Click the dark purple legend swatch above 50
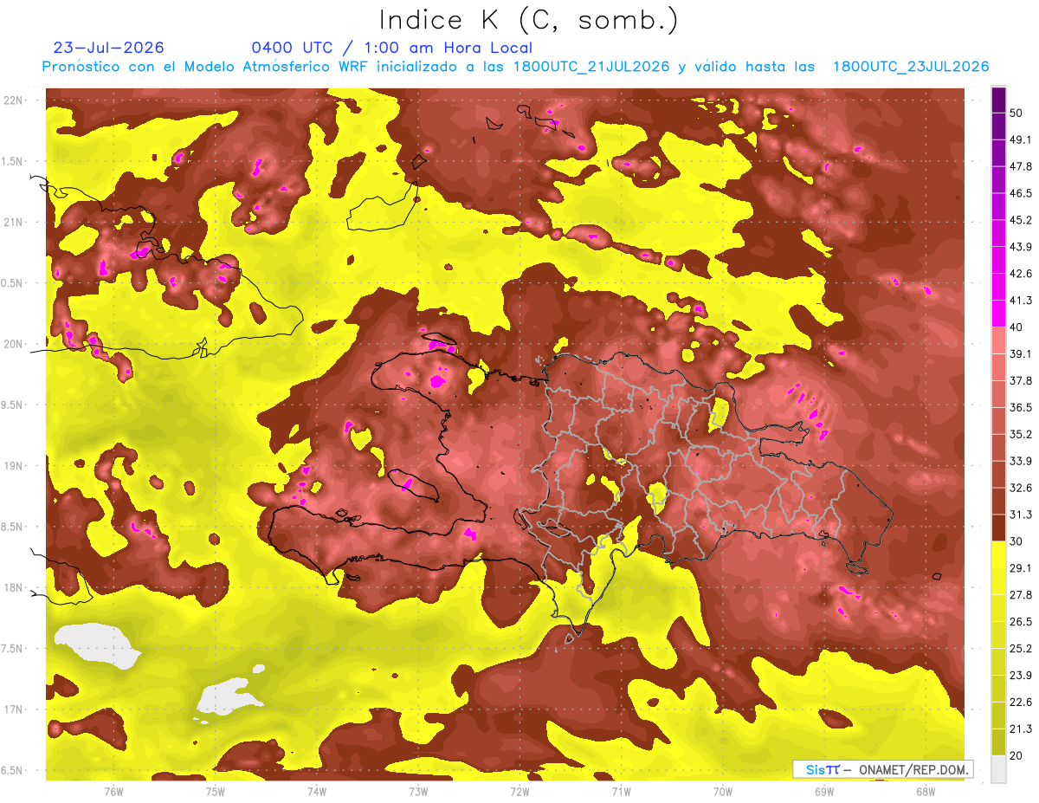 tap(998, 100)
